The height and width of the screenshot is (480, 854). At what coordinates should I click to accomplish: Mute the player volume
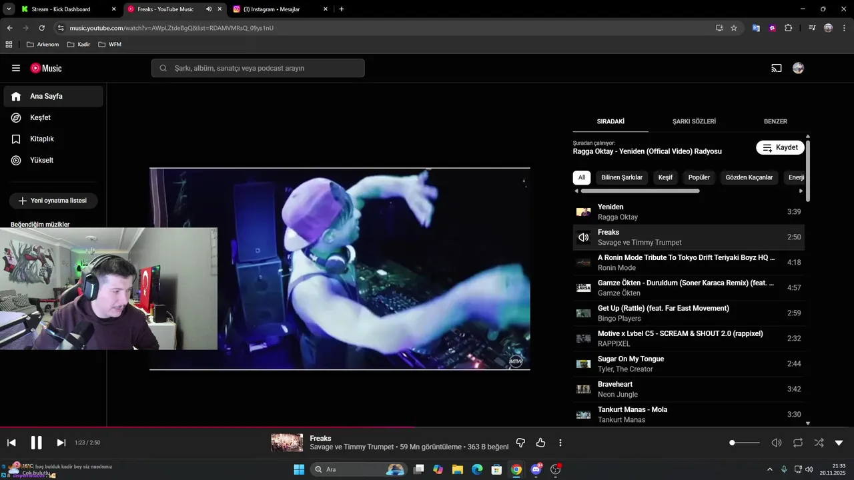tap(776, 443)
